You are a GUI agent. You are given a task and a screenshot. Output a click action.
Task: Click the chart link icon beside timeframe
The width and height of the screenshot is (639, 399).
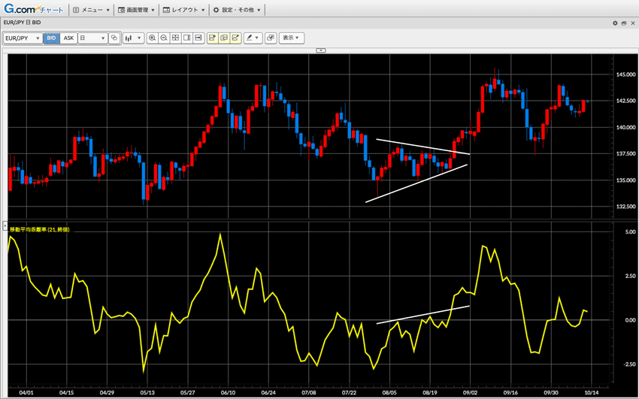click(x=114, y=38)
